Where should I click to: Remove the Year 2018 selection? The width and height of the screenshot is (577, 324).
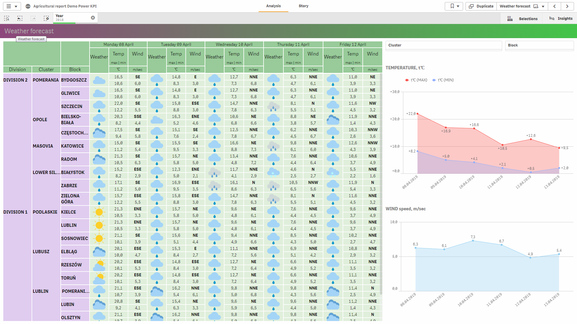(93, 18)
